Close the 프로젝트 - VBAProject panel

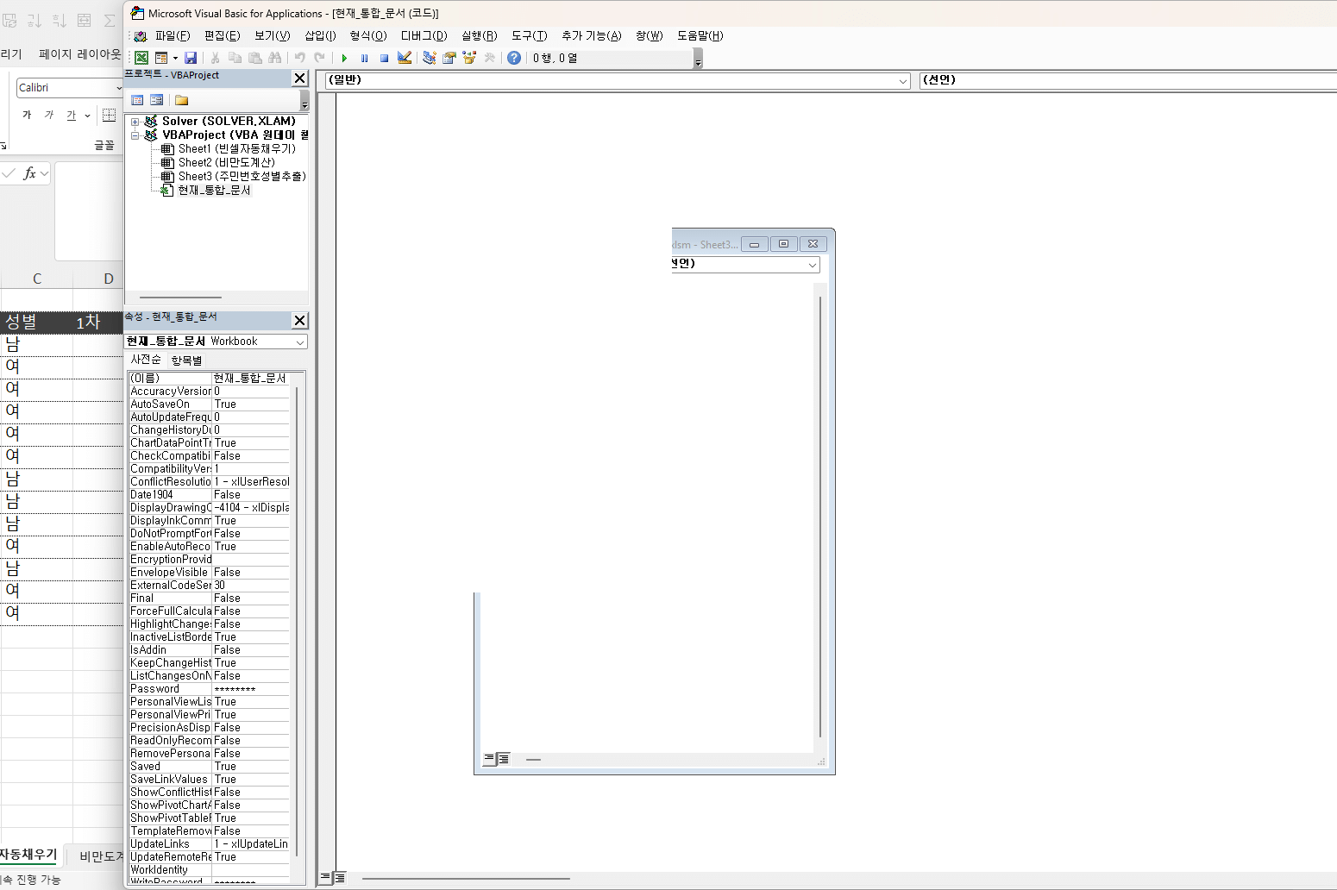(x=299, y=78)
